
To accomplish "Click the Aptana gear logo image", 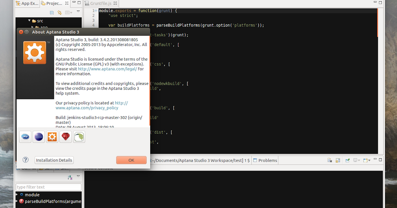I will tap(35, 52).
